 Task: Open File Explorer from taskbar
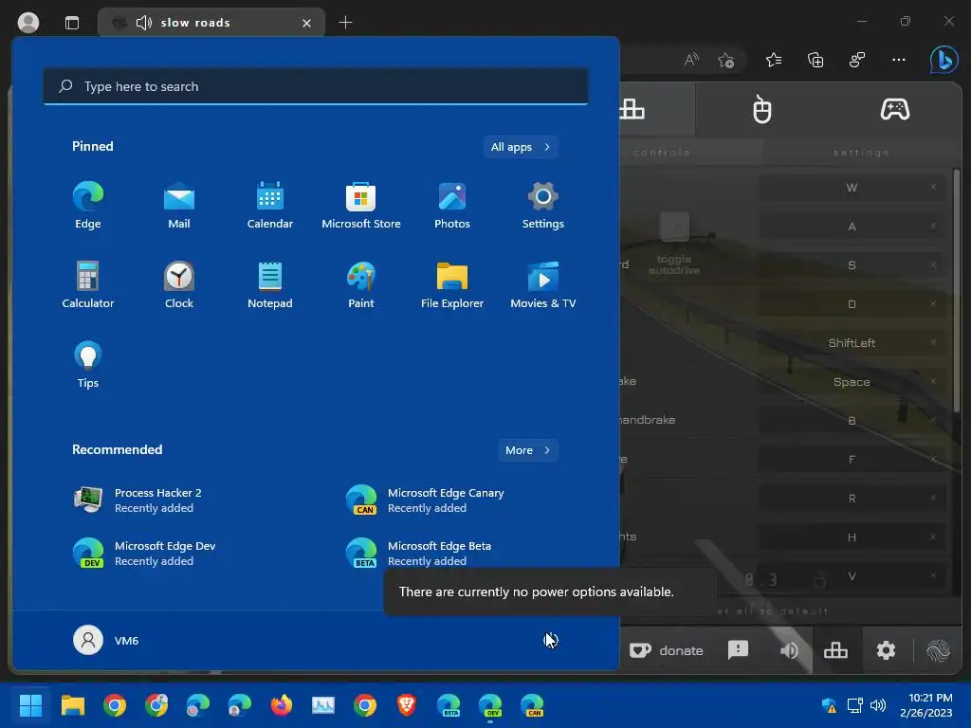72,705
